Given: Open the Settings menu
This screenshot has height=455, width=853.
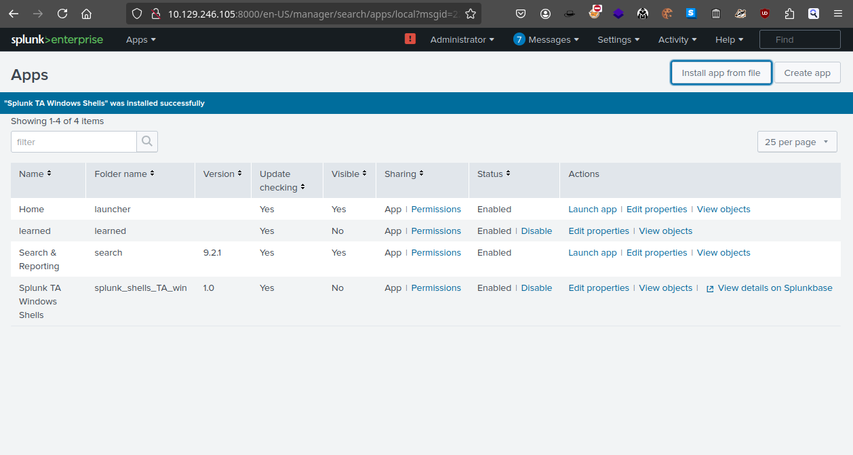Looking at the screenshot, I should pyautogui.click(x=618, y=39).
